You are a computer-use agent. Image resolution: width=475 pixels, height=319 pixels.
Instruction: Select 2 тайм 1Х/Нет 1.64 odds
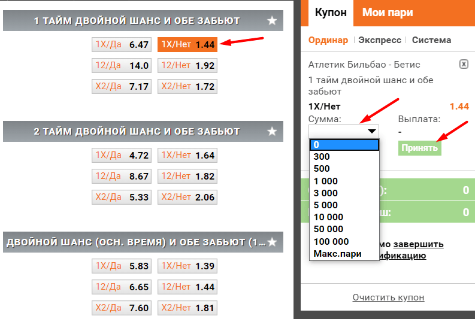187,155
